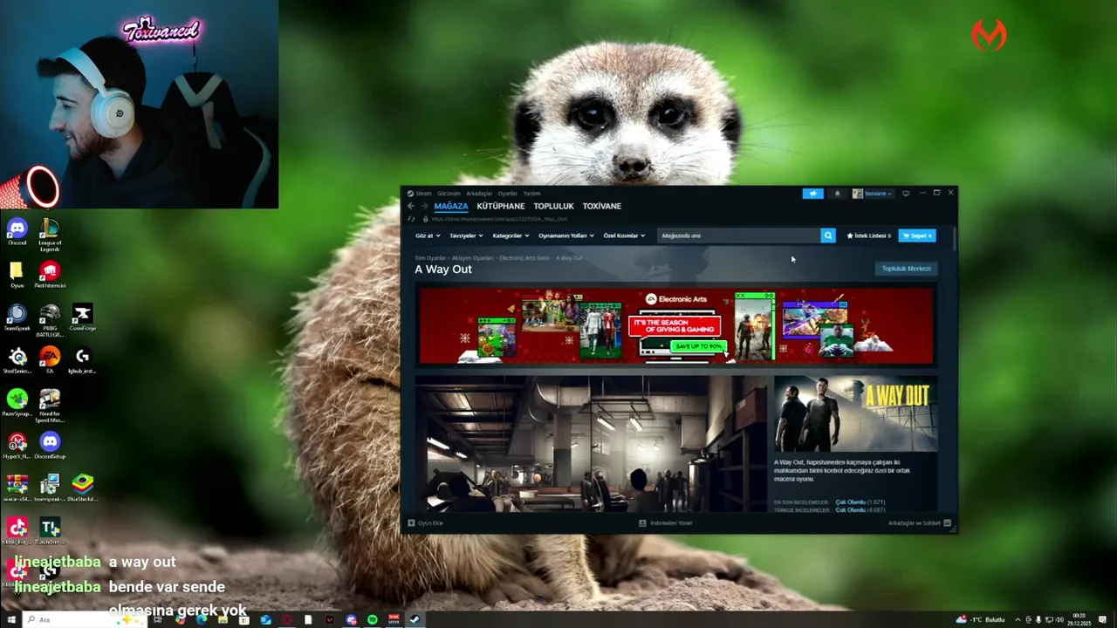Reload the Steam store page

[411, 219]
